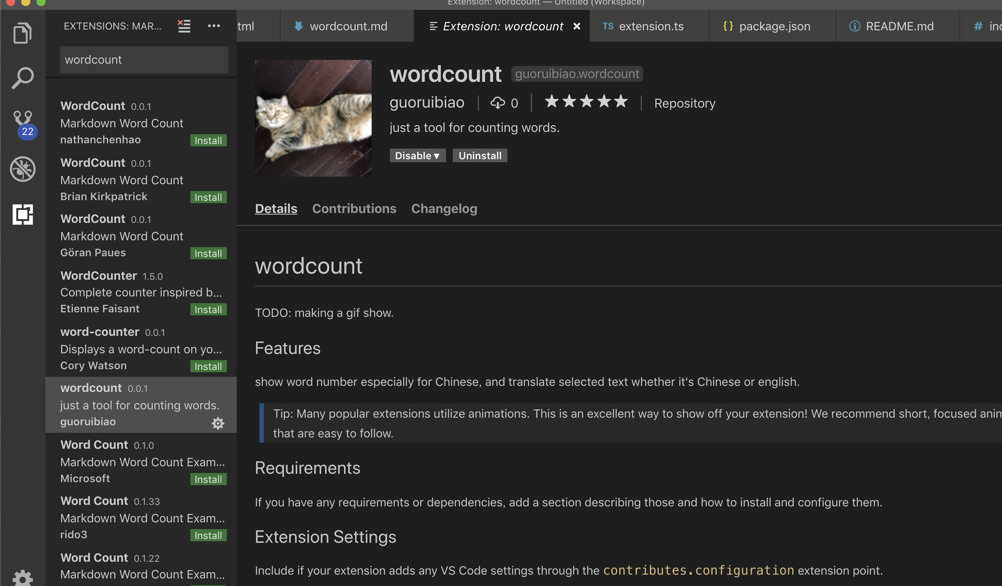The width and height of the screenshot is (1002, 586).
Task: Open the Explorer view in the activity bar
Action: tap(23, 33)
